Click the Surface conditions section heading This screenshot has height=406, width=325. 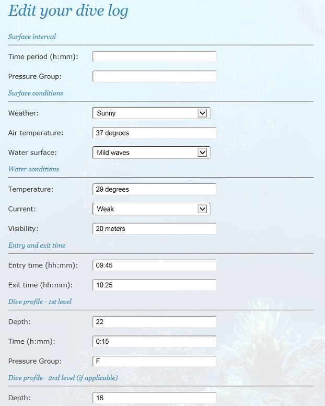(x=36, y=93)
